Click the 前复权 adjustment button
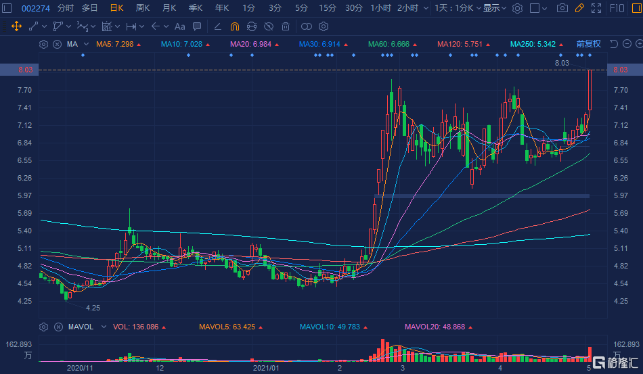Image resolution: width=643 pixels, height=374 pixels. (x=588, y=44)
